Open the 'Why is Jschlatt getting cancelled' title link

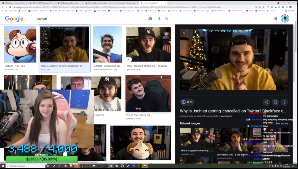(233, 111)
